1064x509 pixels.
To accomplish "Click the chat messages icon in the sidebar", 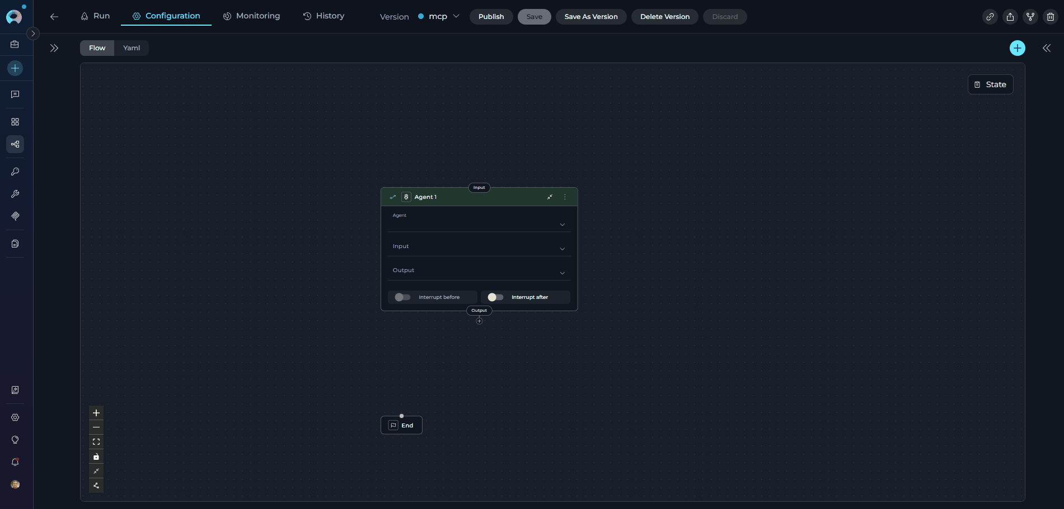I will tap(15, 94).
